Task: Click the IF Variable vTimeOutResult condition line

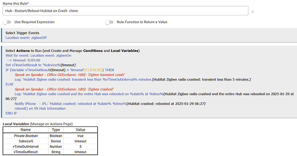Action: (60, 70)
